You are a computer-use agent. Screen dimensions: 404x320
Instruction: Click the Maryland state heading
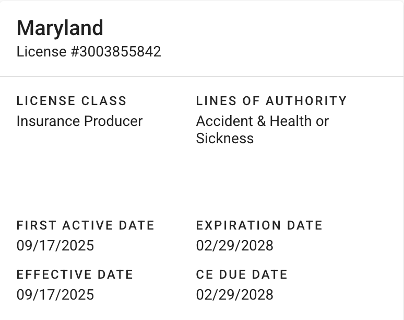click(x=60, y=28)
